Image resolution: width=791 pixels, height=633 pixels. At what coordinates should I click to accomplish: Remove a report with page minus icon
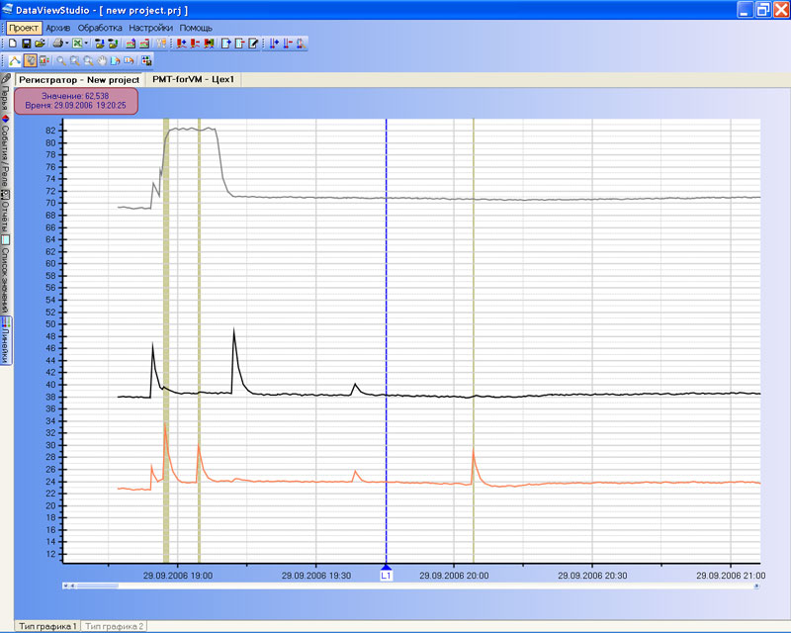pos(239,44)
